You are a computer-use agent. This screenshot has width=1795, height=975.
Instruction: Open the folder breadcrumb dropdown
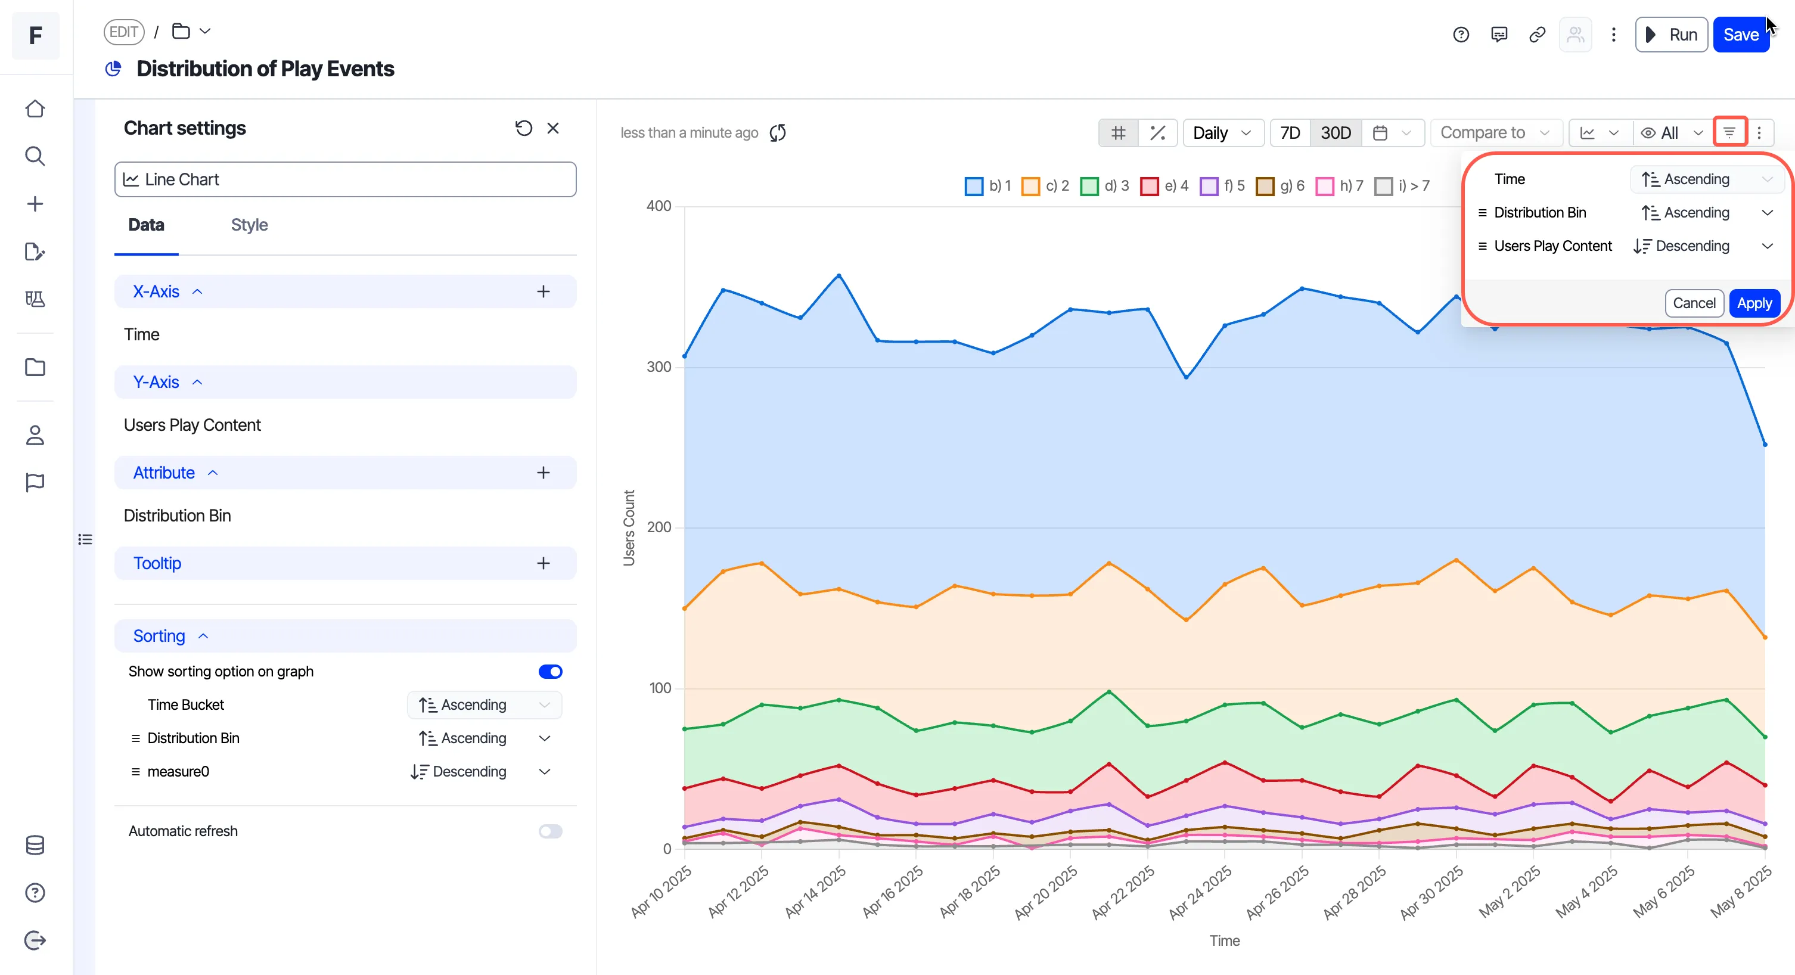coord(191,32)
